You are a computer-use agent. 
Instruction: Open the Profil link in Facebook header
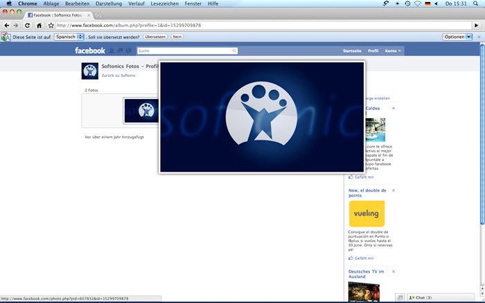373,50
